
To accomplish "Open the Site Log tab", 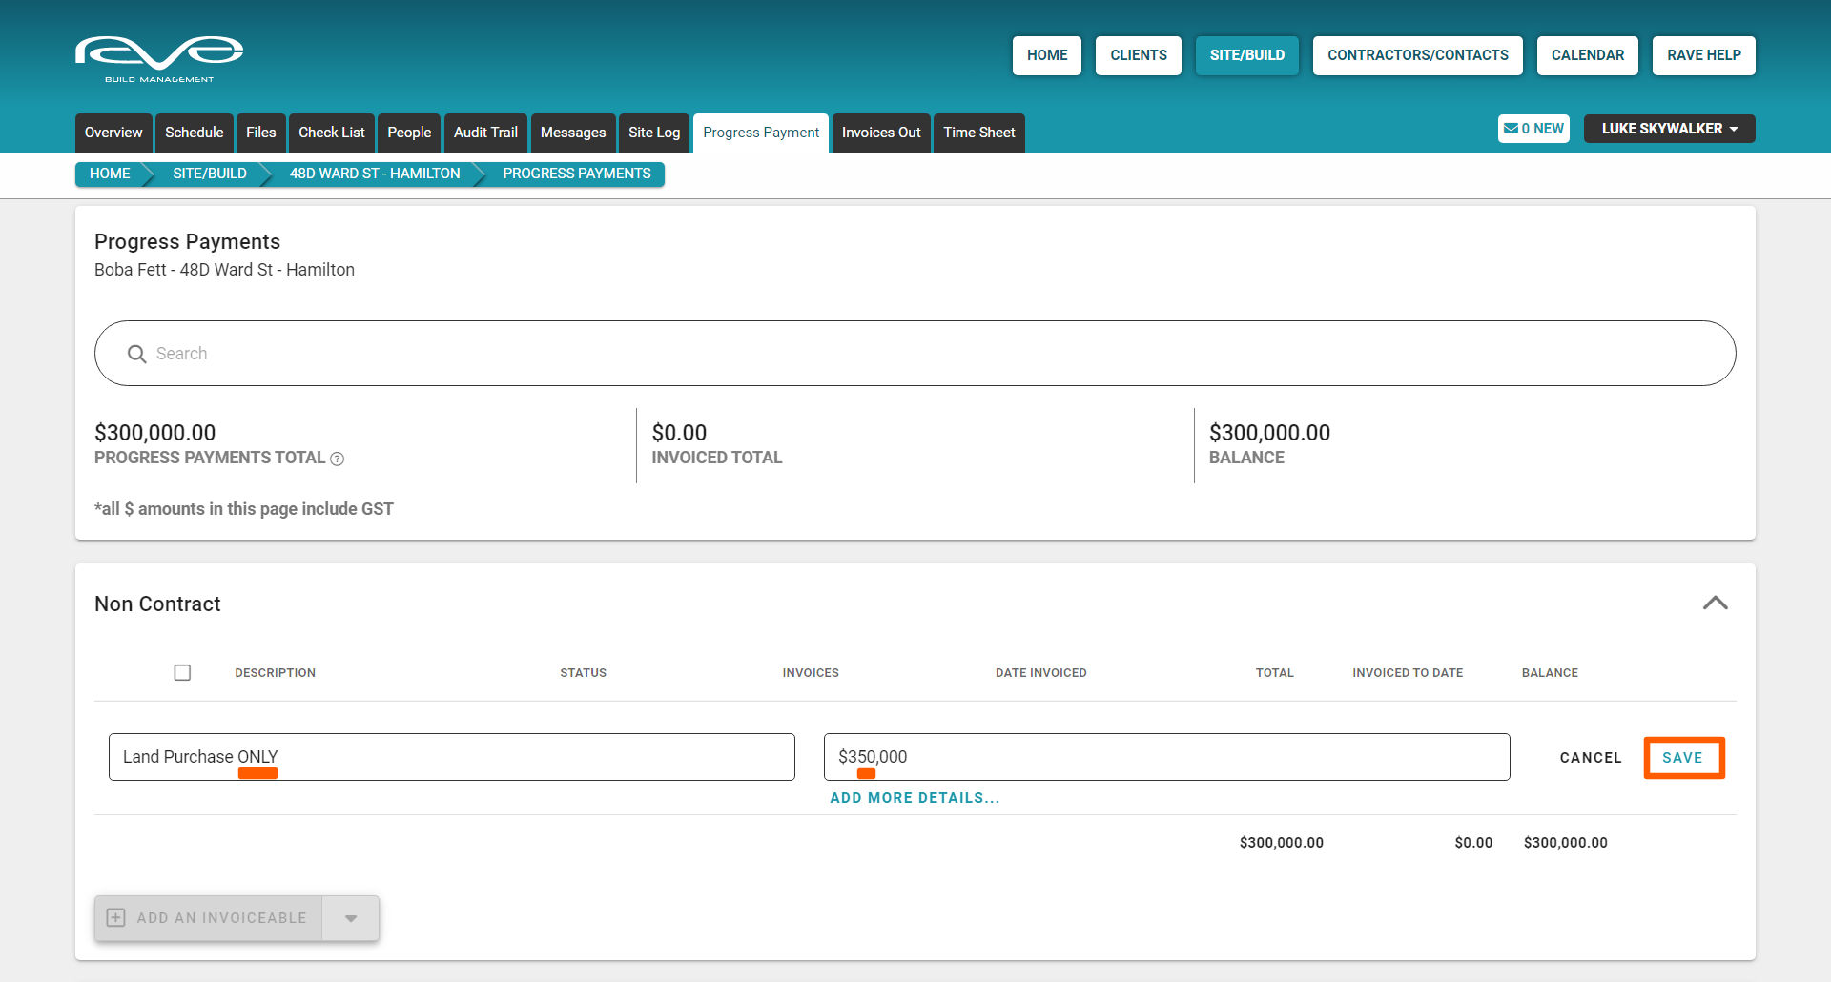I will [653, 133].
